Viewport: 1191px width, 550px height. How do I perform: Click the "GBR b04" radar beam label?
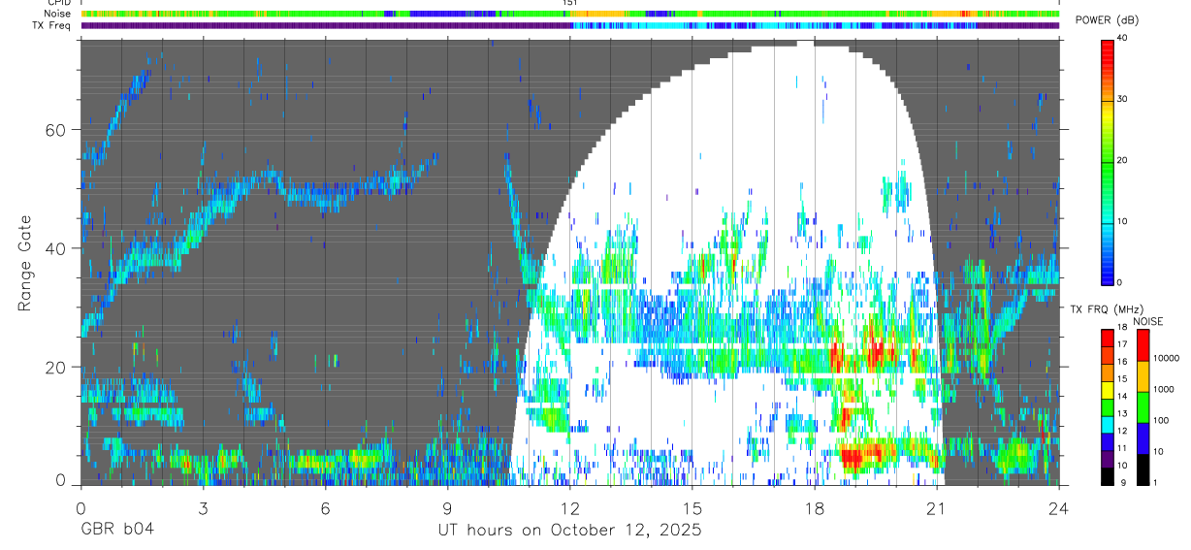[116, 531]
